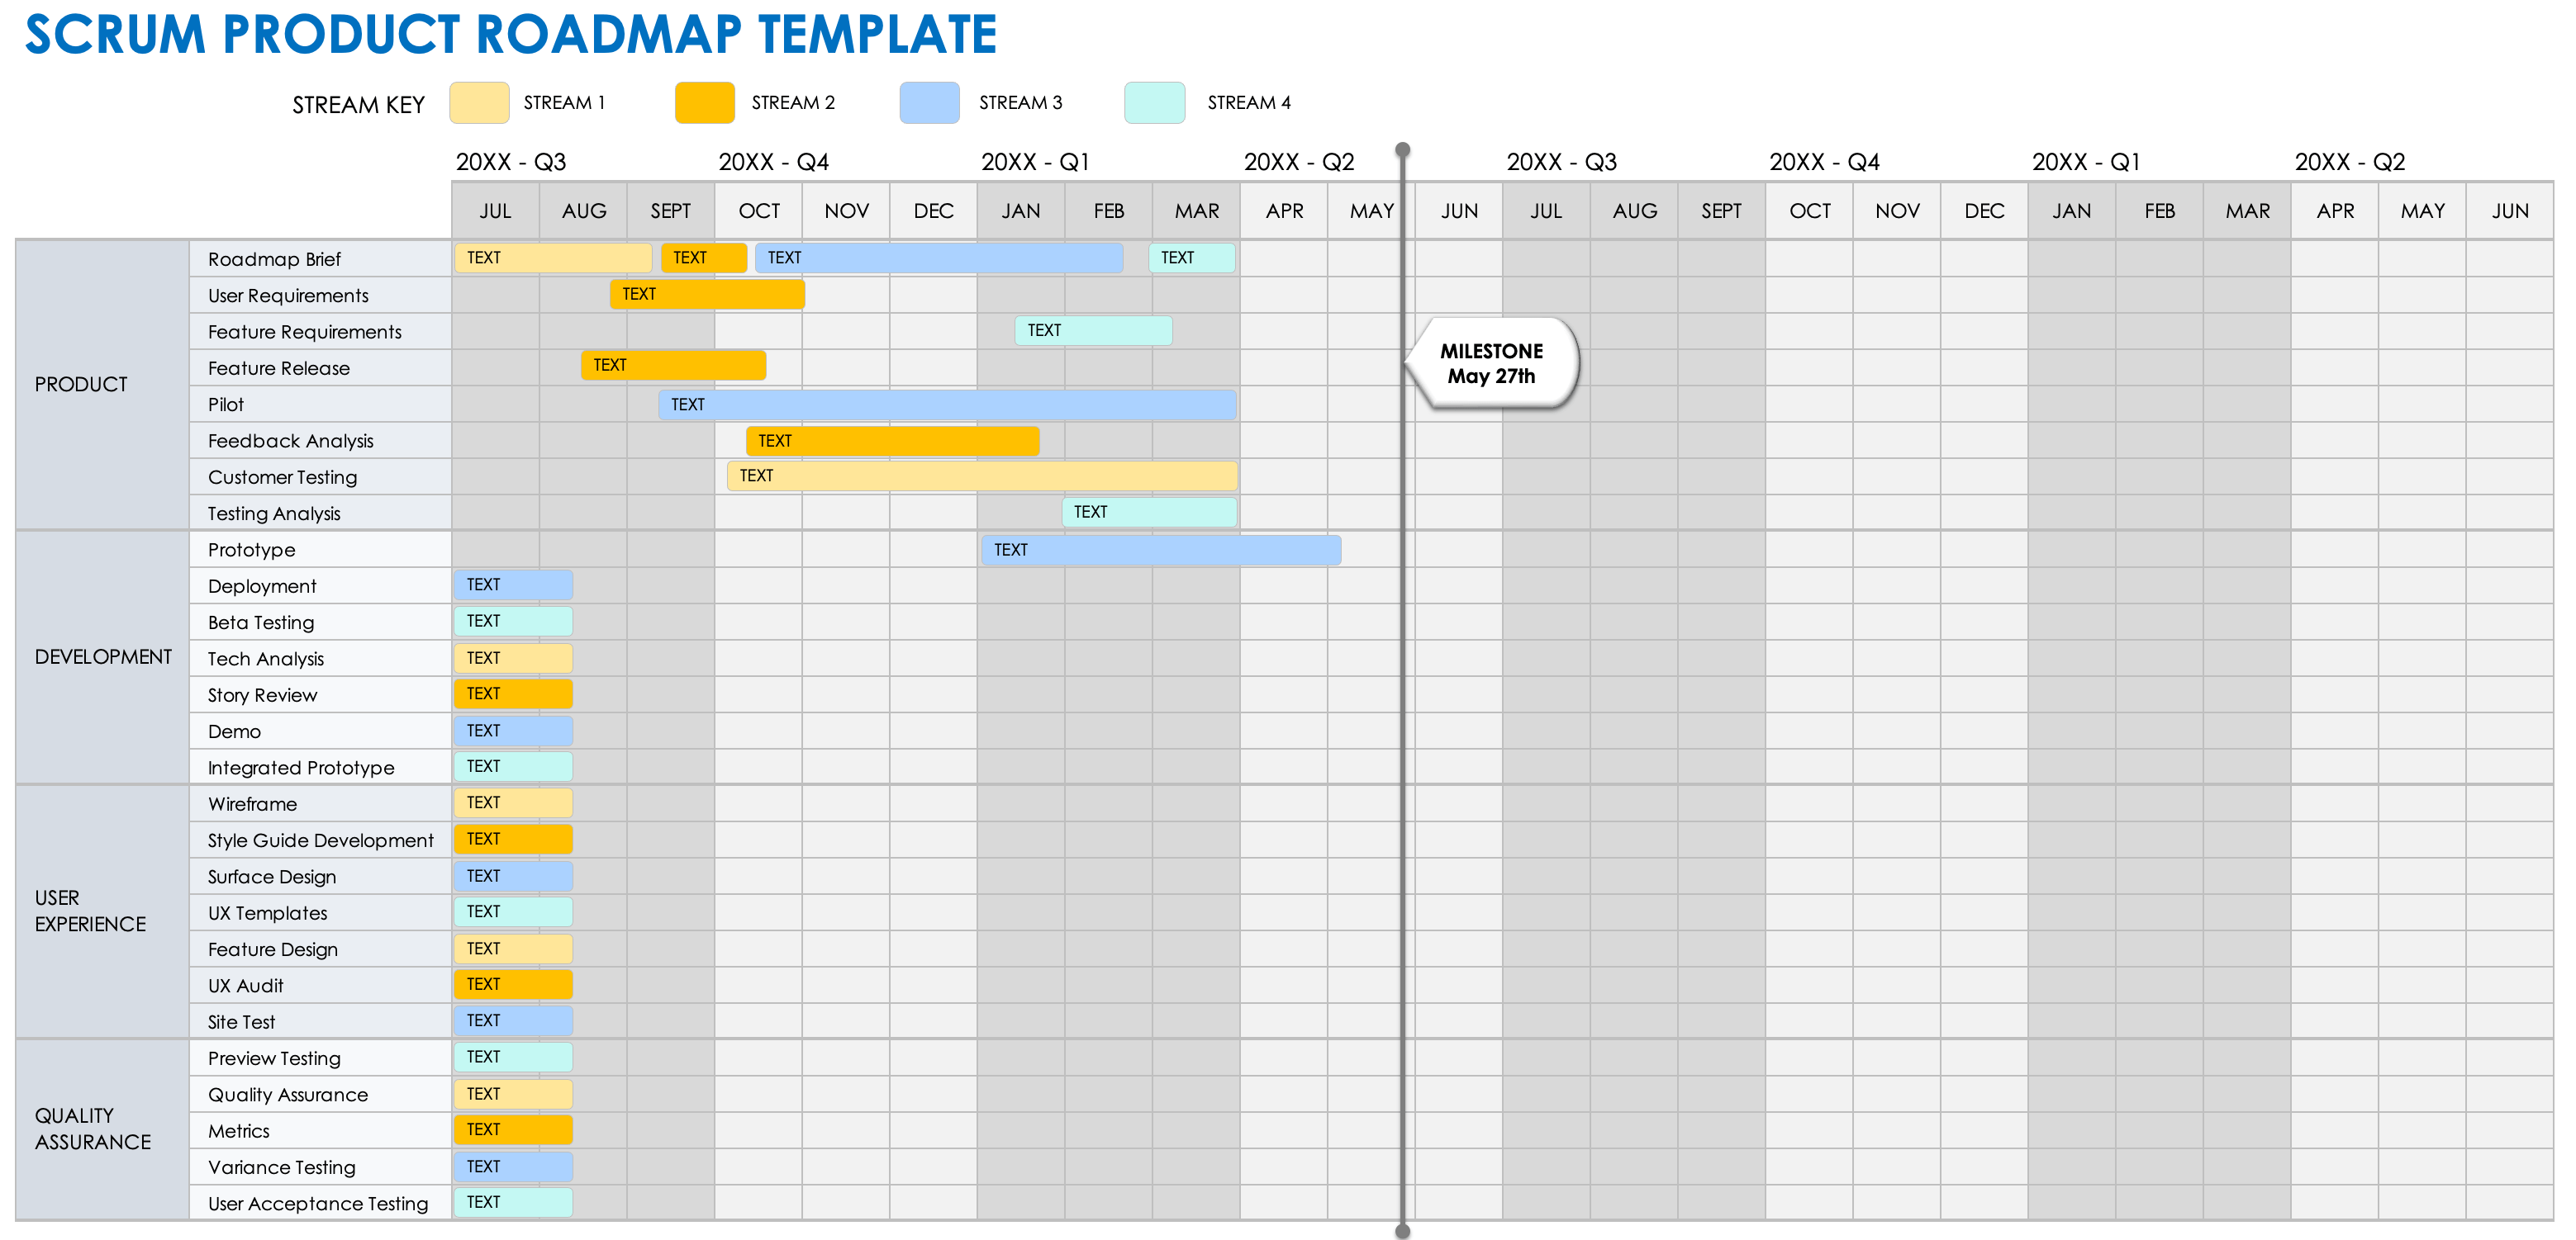Click the Stream 4 teal swatch in legend
This screenshot has width=2576, height=1240.
[1154, 103]
